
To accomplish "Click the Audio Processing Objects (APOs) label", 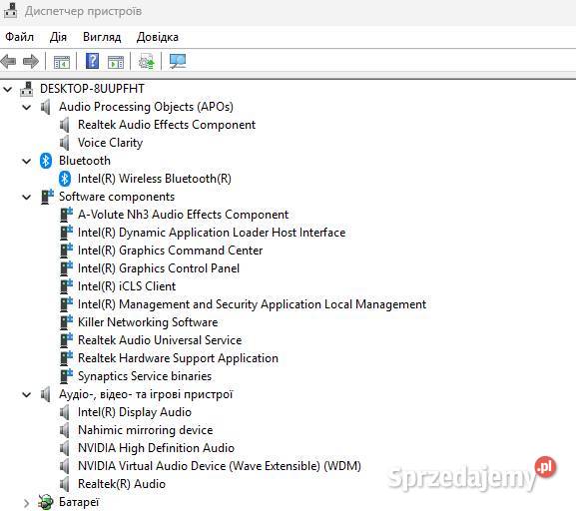I will click(146, 107).
